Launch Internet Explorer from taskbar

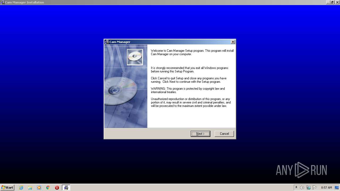[21, 188]
